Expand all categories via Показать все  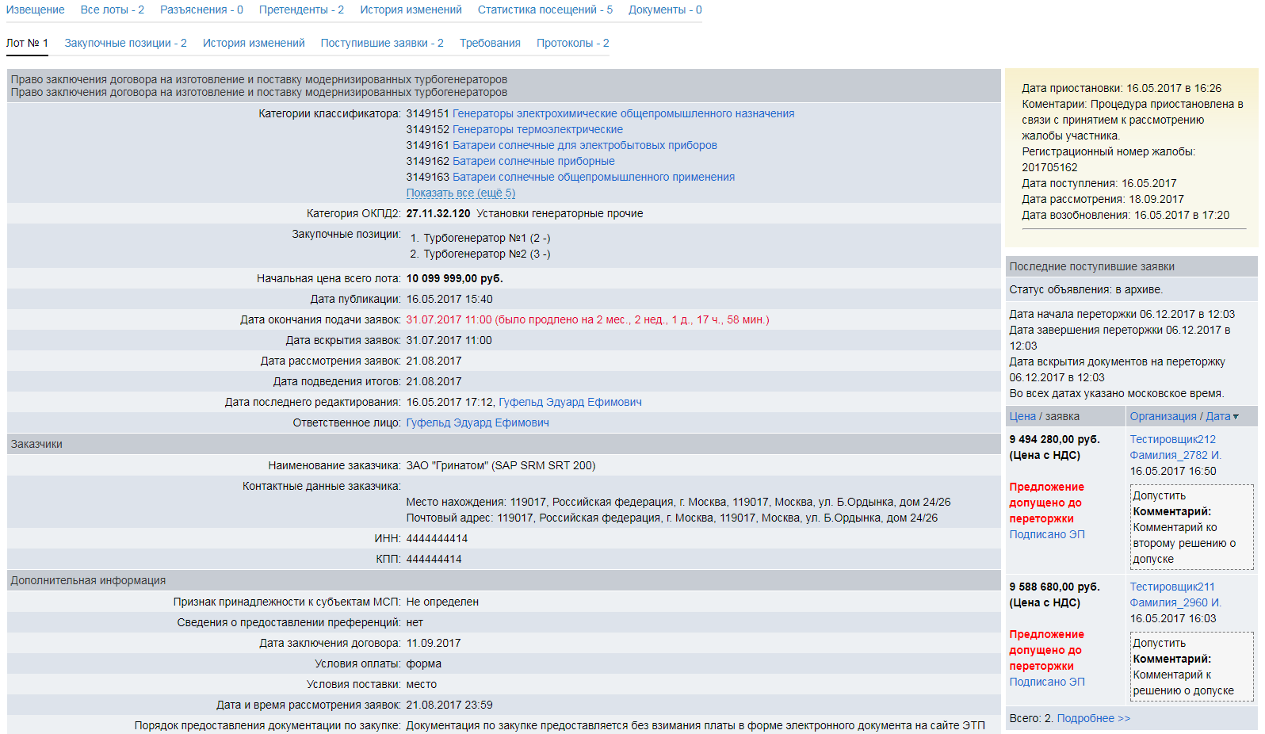[x=461, y=193]
